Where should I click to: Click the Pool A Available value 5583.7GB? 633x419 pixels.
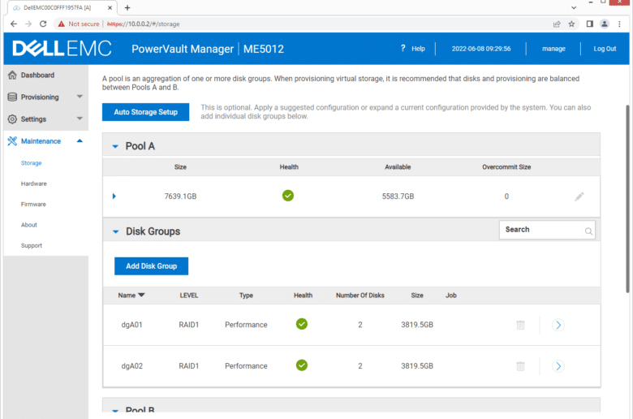click(398, 197)
